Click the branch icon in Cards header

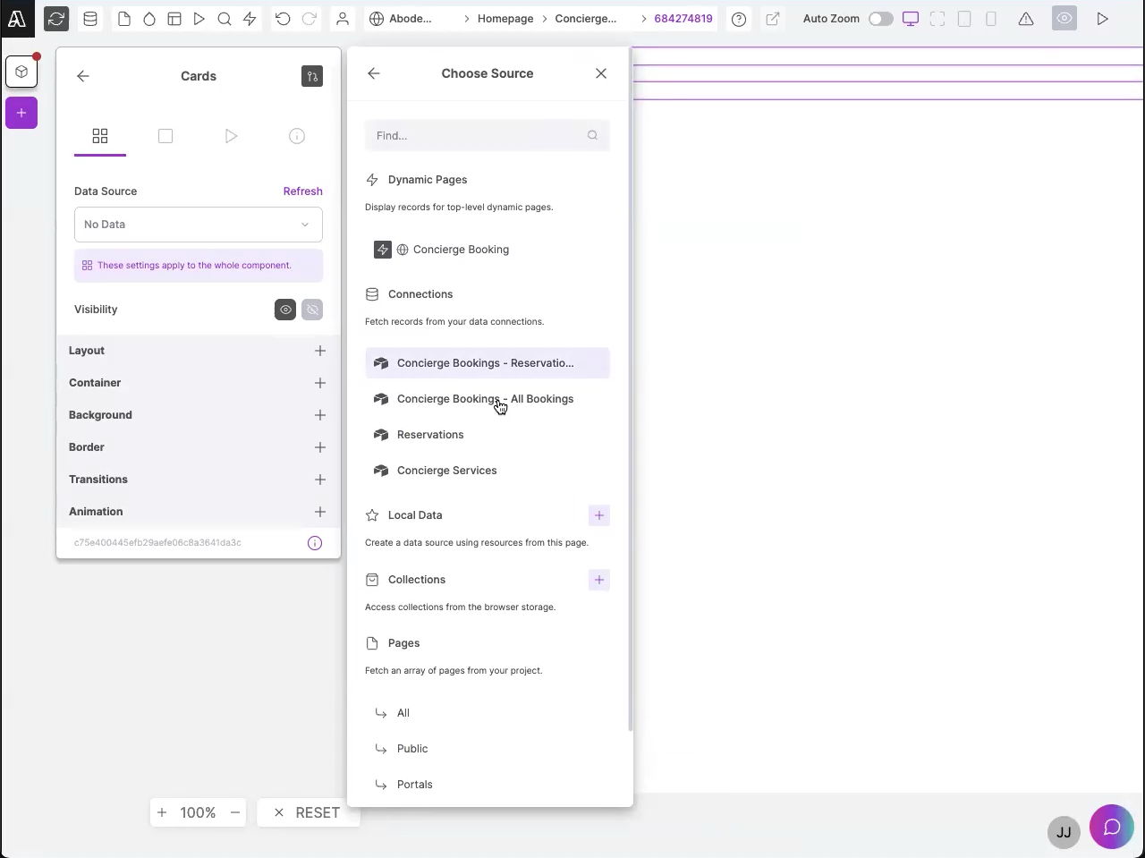coord(312,76)
